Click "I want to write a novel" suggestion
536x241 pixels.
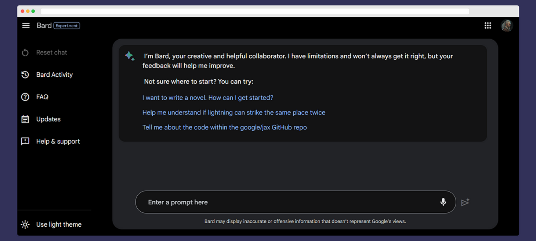pos(208,98)
